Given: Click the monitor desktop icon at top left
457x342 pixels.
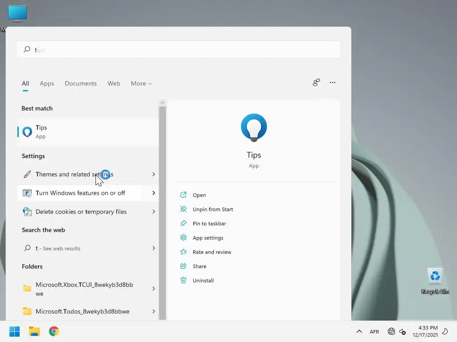Looking at the screenshot, I should click(x=17, y=14).
